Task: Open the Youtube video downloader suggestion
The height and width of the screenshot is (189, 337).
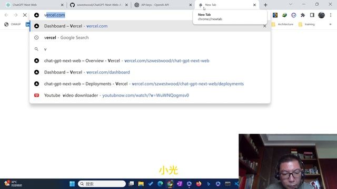Action: [150, 96]
